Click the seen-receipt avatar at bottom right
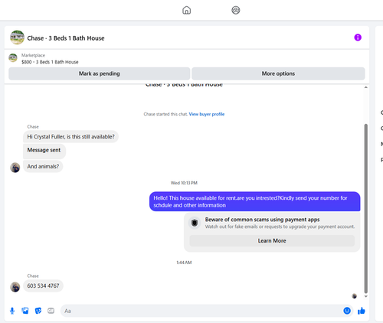The height and width of the screenshot is (323, 383). (x=355, y=296)
